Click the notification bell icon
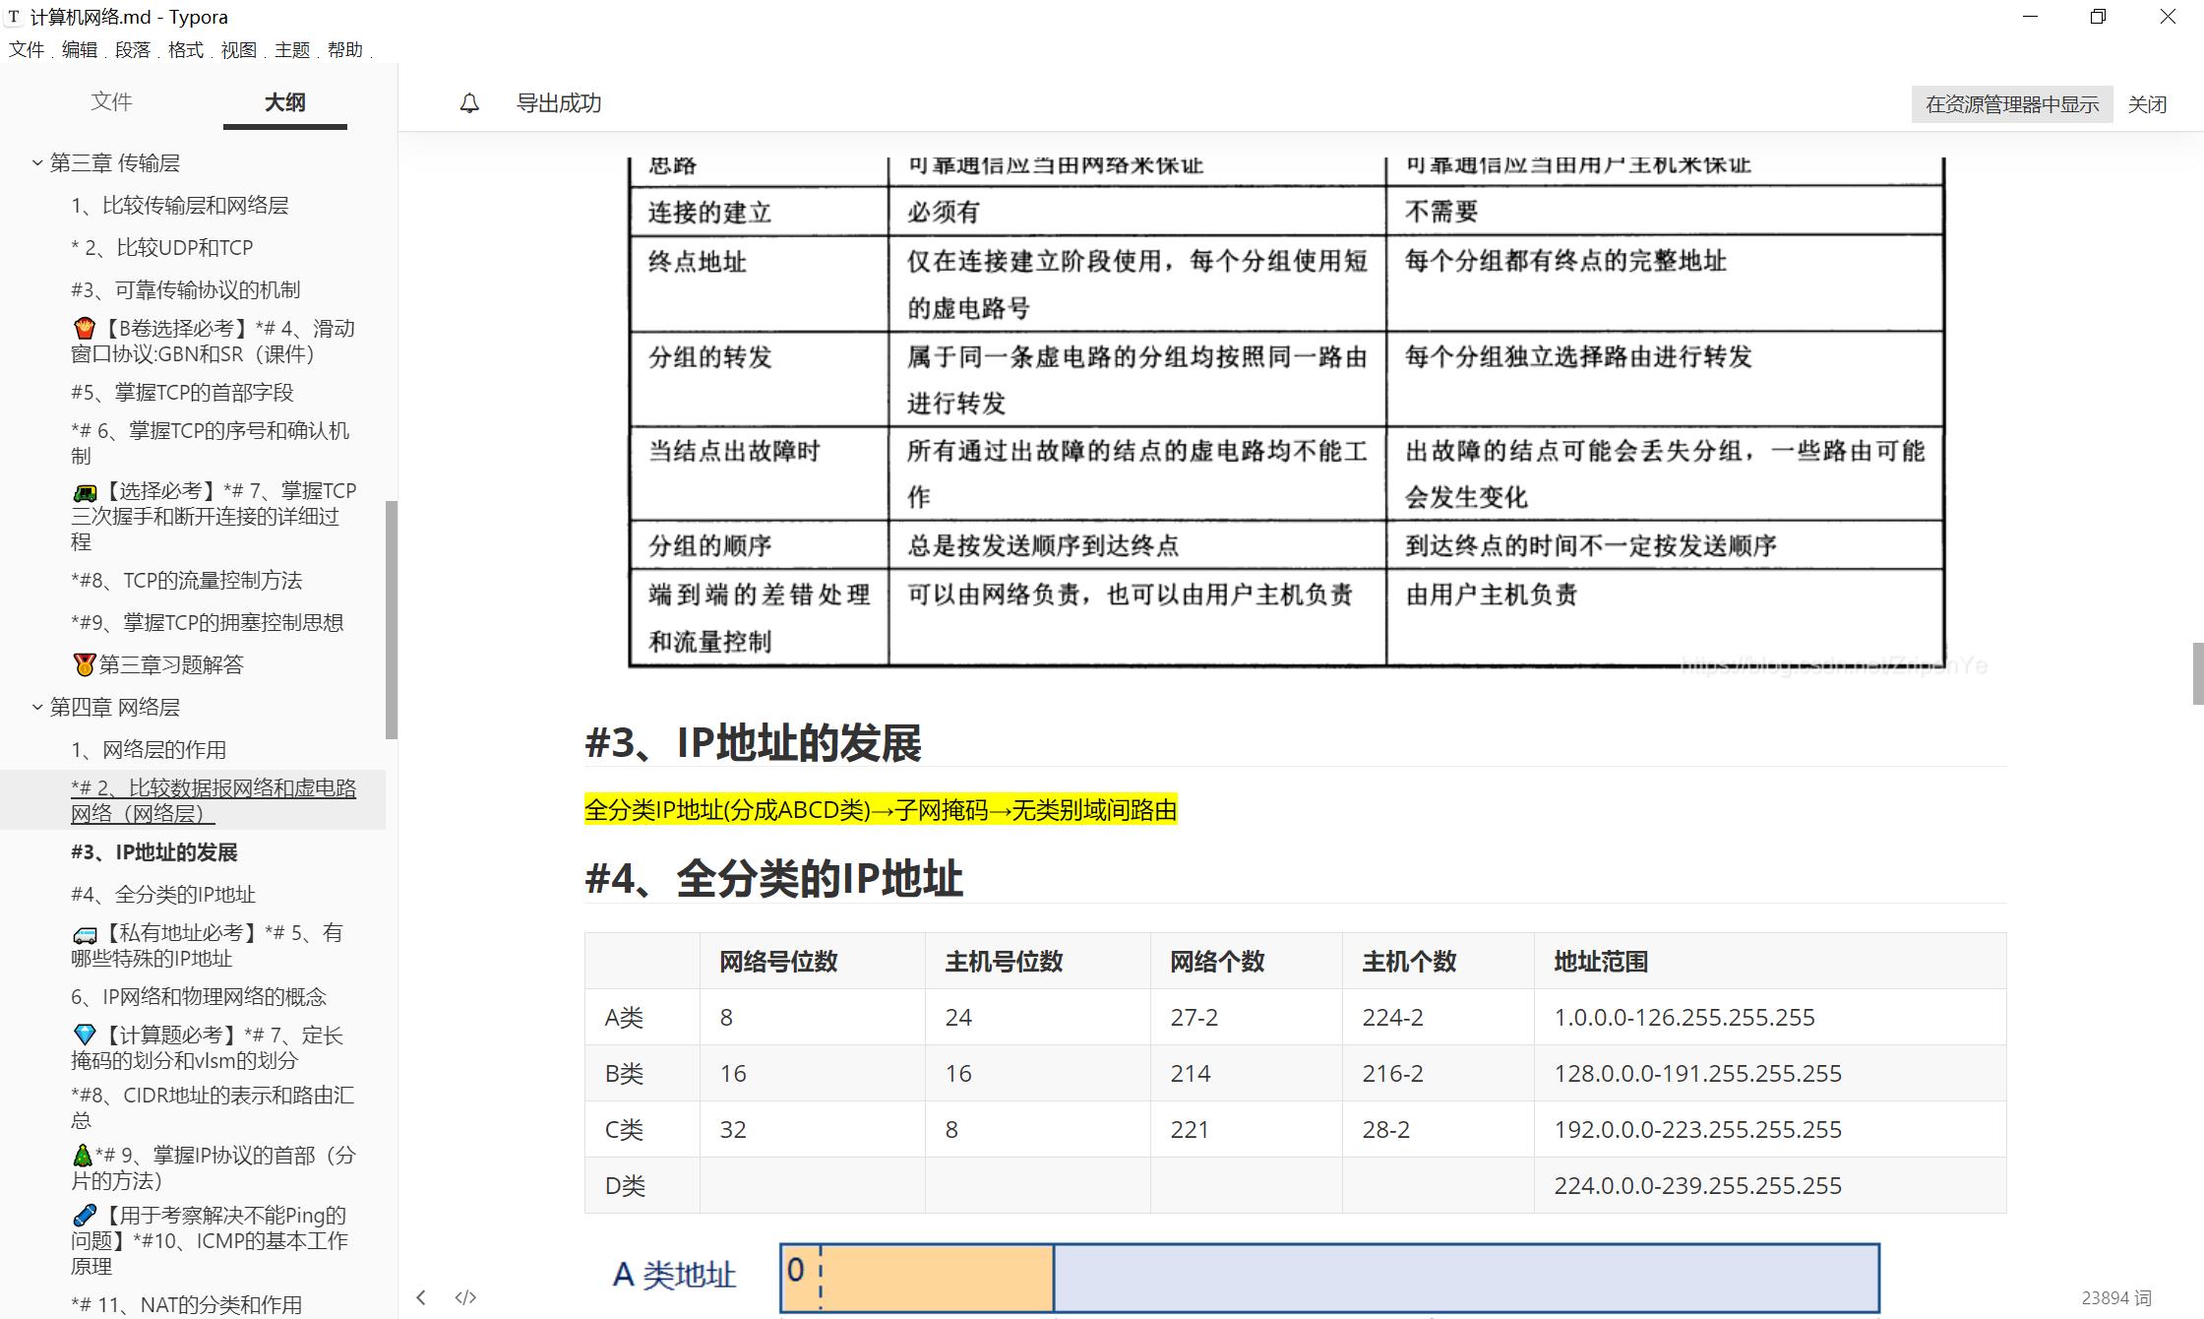Image resolution: width=2204 pixels, height=1319 pixels. pos(469,103)
